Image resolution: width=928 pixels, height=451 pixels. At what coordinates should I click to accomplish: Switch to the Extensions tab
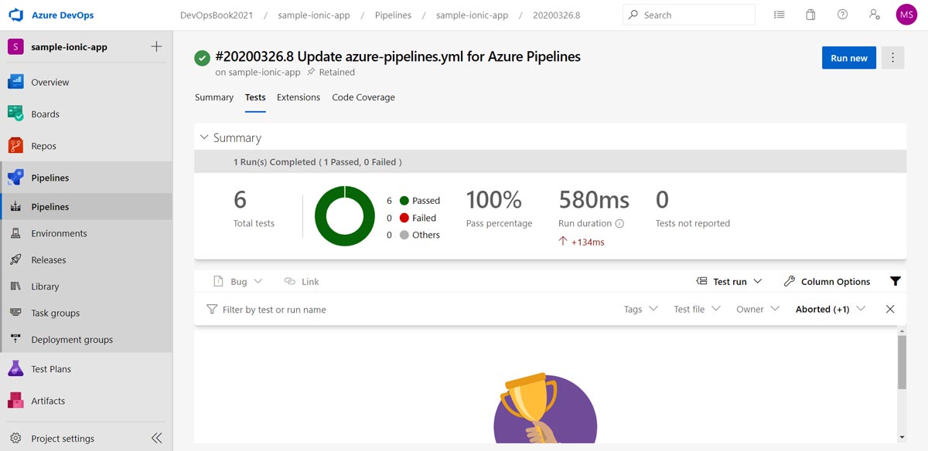[300, 97]
